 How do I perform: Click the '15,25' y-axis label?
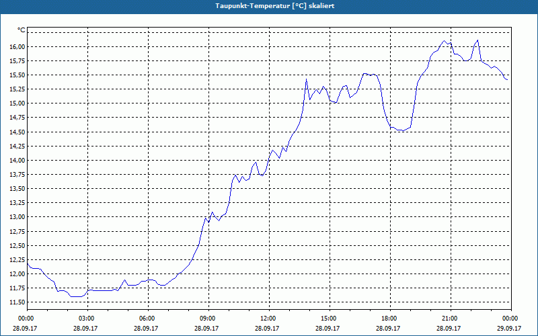pyautogui.click(x=18, y=89)
